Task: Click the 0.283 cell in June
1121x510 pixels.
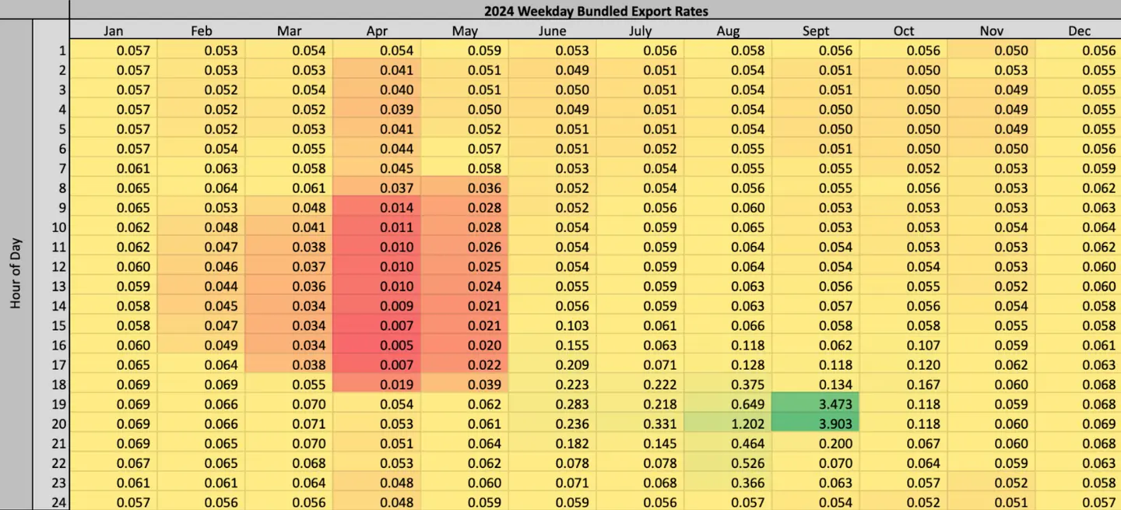Action: (x=553, y=404)
